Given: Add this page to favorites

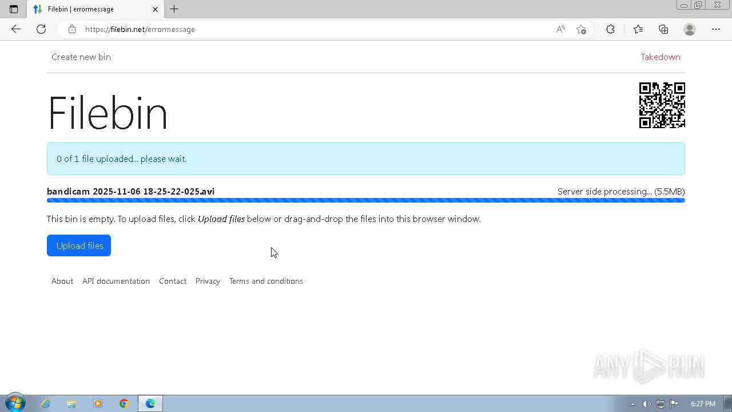Looking at the screenshot, I should pyautogui.click(x=581, y=29).
